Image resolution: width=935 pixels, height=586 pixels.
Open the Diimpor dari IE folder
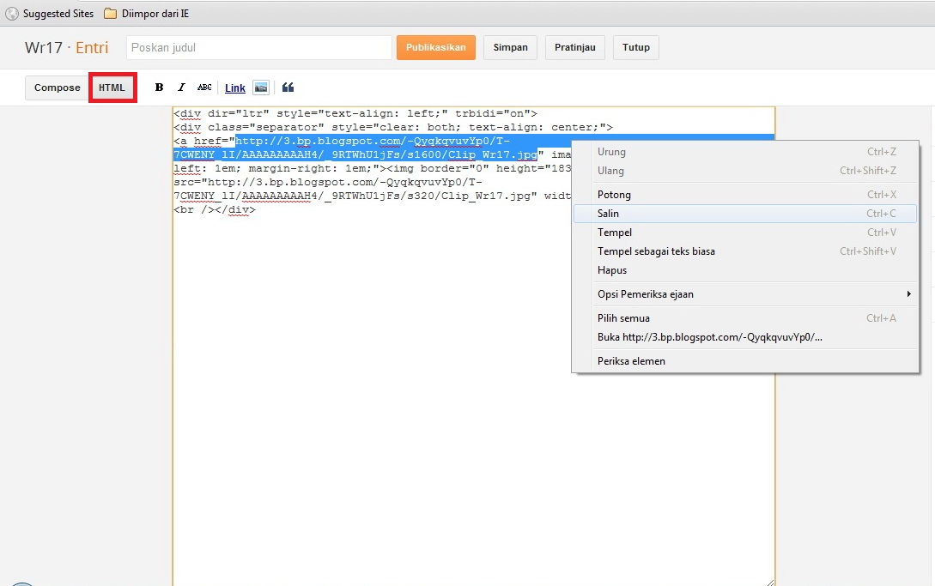pos(146,13)
